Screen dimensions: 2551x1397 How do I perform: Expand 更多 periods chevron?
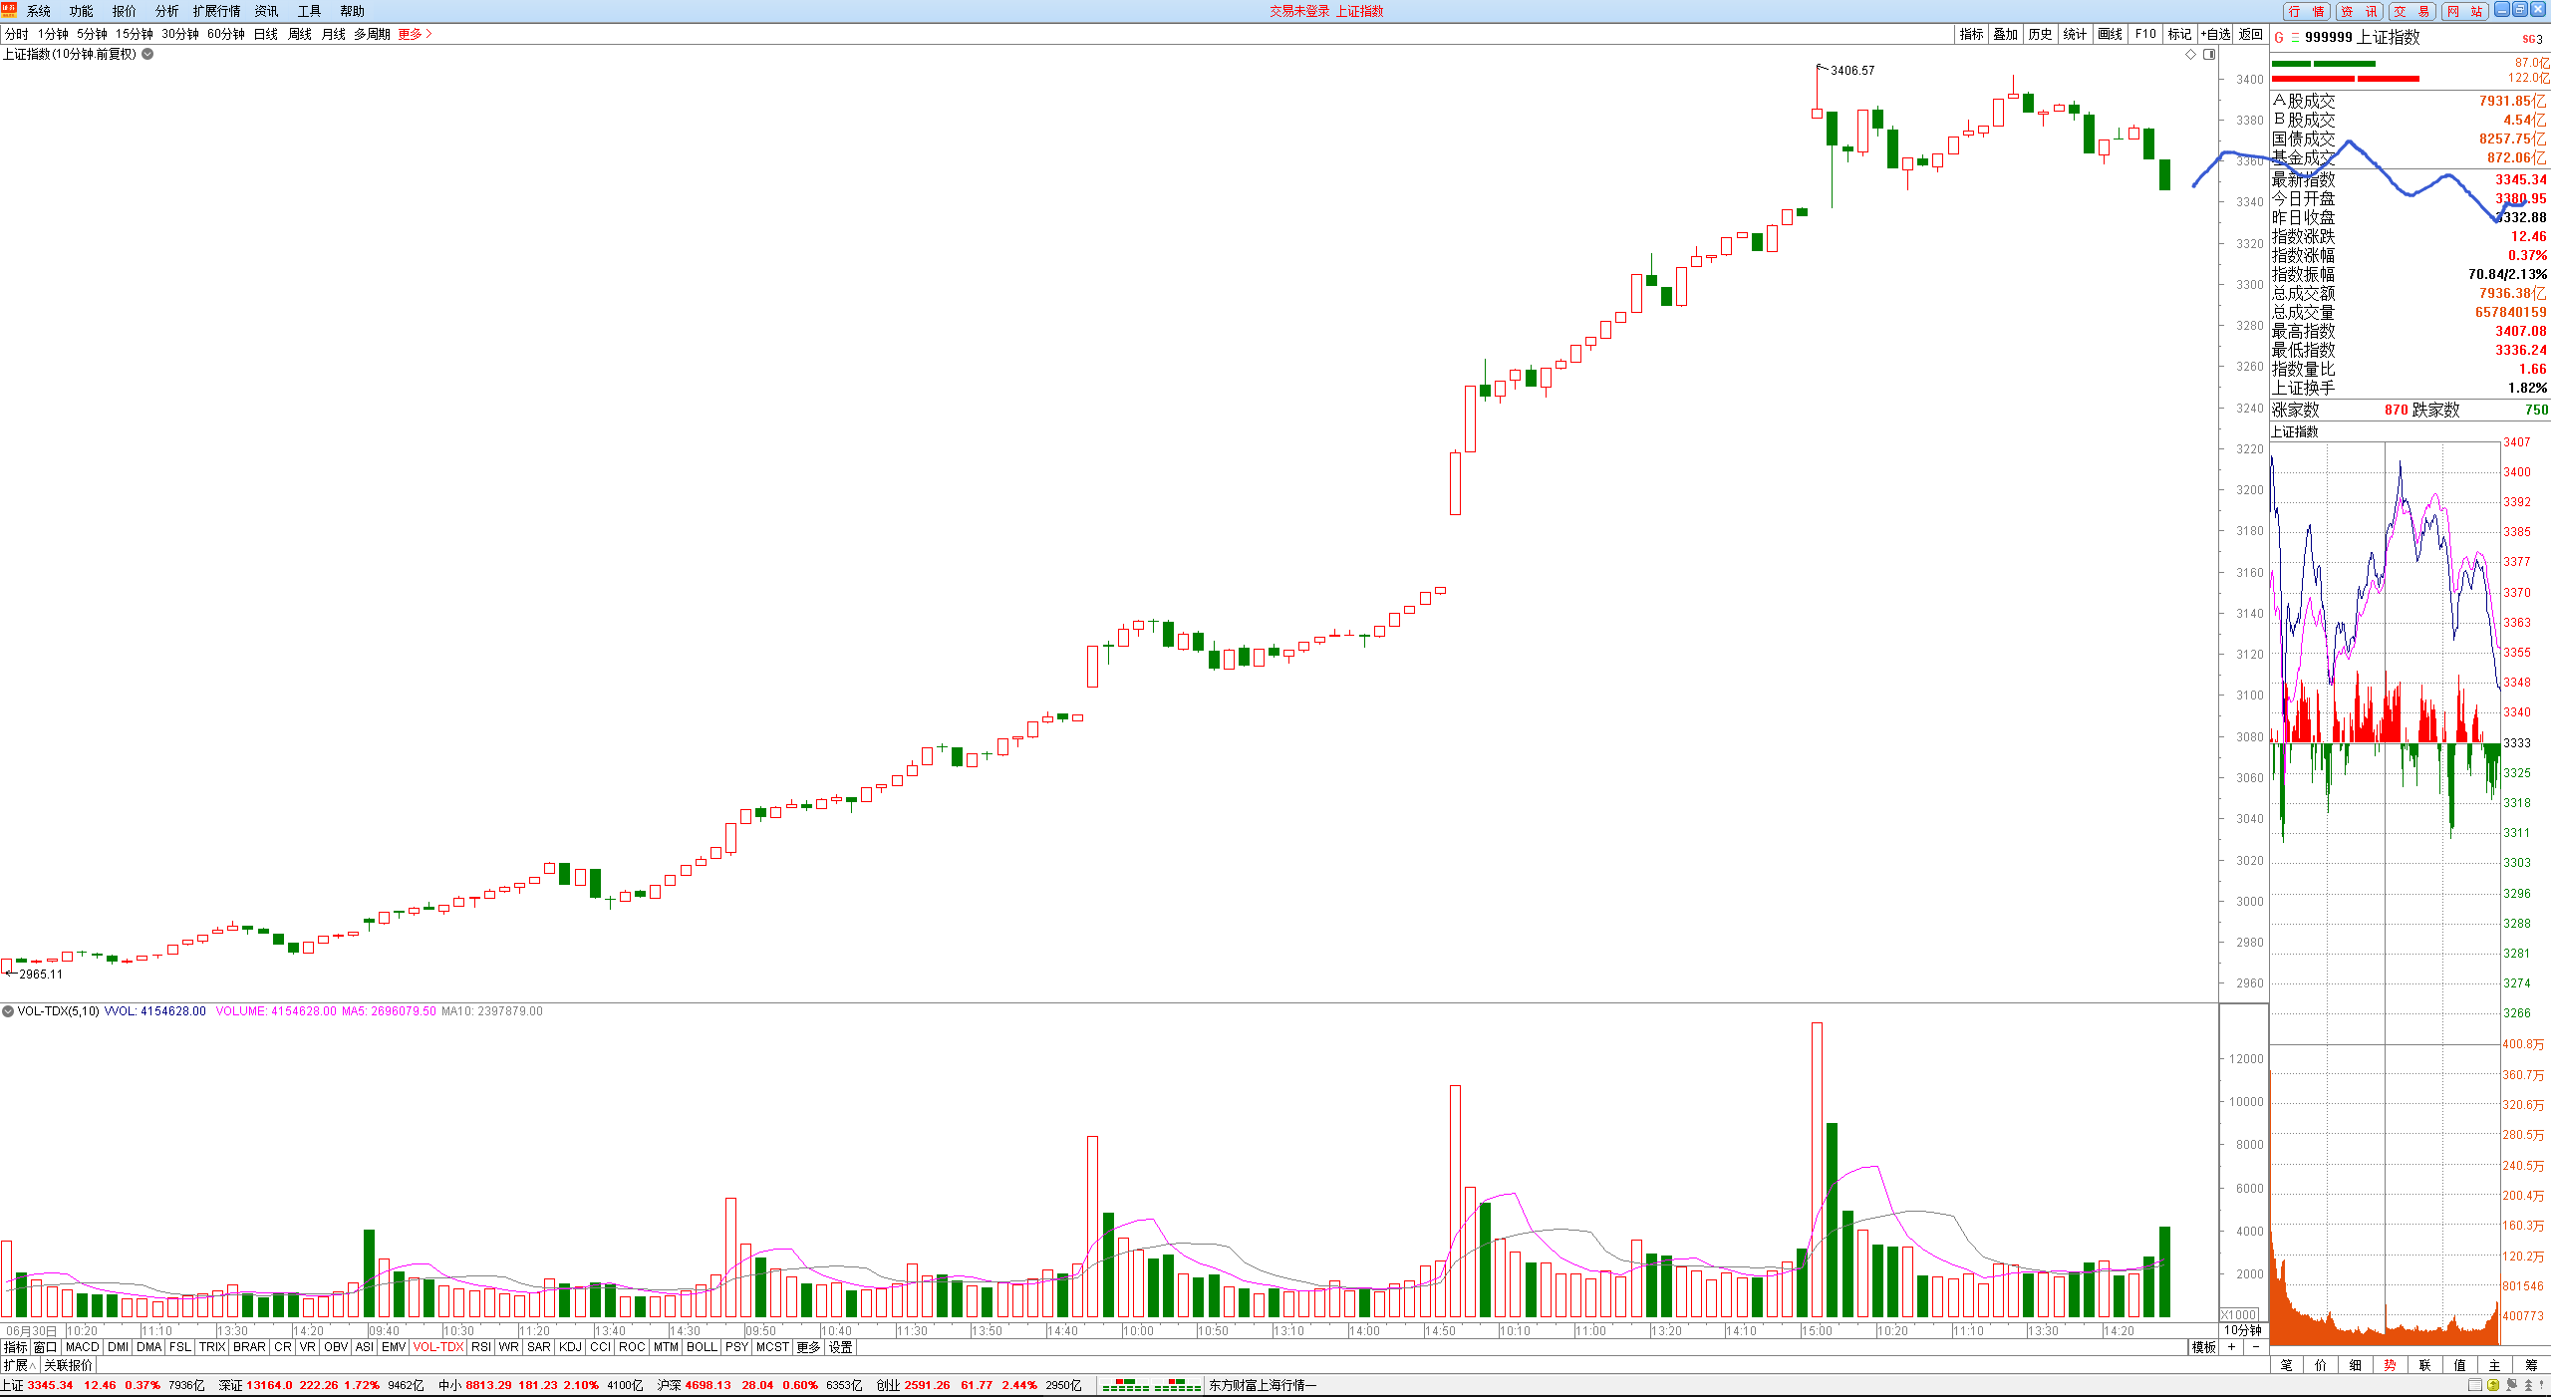click(x=428, y=34)
